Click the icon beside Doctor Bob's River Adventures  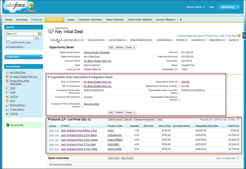click(7, 81)
